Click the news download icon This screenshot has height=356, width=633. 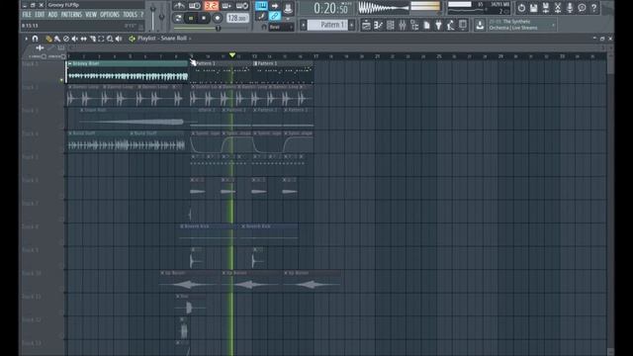point(480,25)
